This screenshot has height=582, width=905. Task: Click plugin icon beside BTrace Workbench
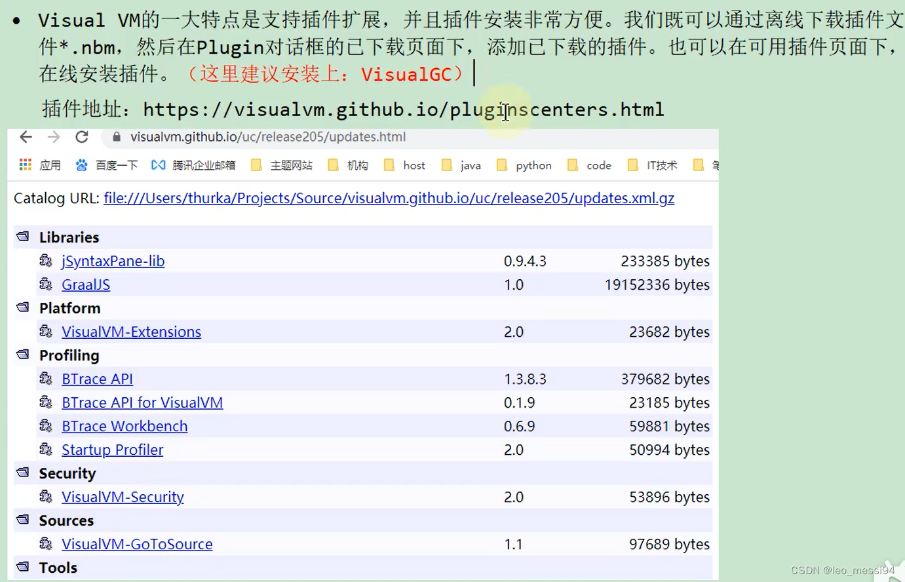[x=46, y=425]
